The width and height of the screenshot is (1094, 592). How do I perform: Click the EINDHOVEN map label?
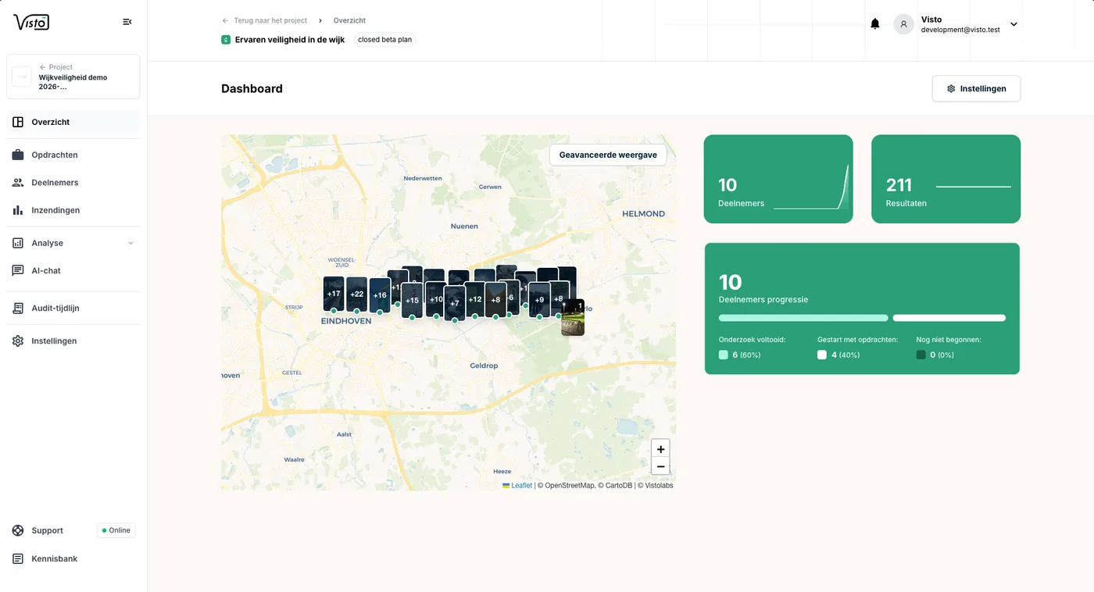(x=346, y=321)
